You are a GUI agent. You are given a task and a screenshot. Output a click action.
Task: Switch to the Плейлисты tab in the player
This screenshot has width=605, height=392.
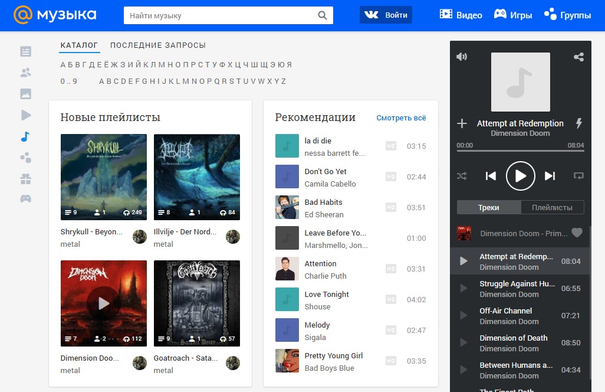tap(553, 208)
